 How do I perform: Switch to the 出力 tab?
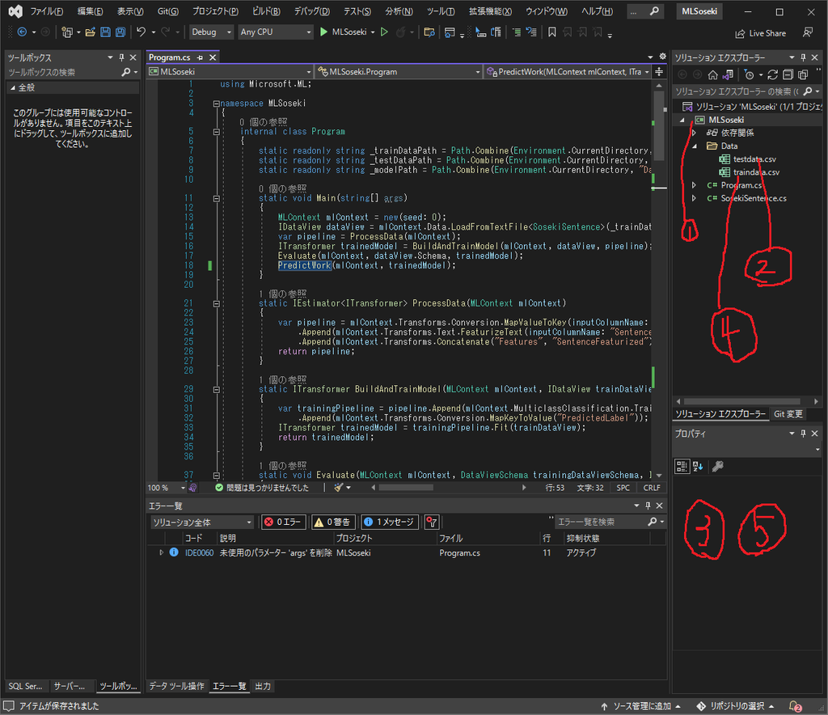(263, 687)
